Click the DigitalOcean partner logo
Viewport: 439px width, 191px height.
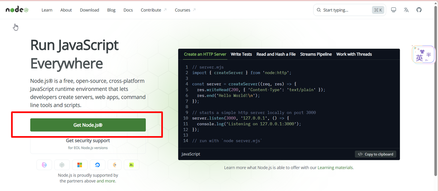pyautogui.click(x=97, y=165)
